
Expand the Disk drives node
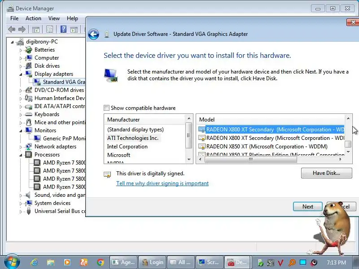pyautogui.click(x=21, y=66)
